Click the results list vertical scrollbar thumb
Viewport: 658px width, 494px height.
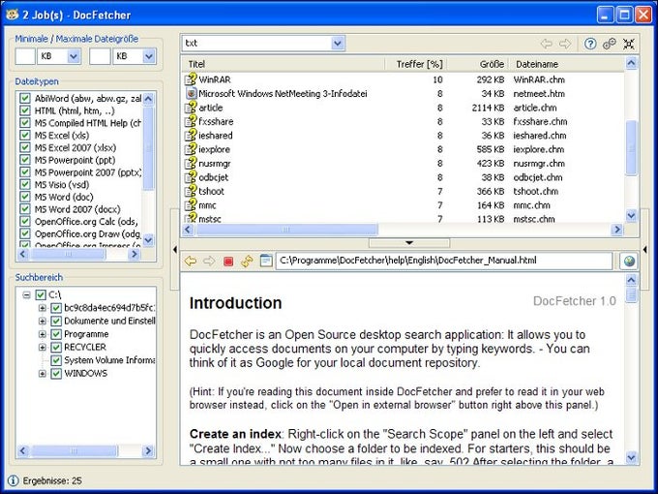click(x=631, y=148)
